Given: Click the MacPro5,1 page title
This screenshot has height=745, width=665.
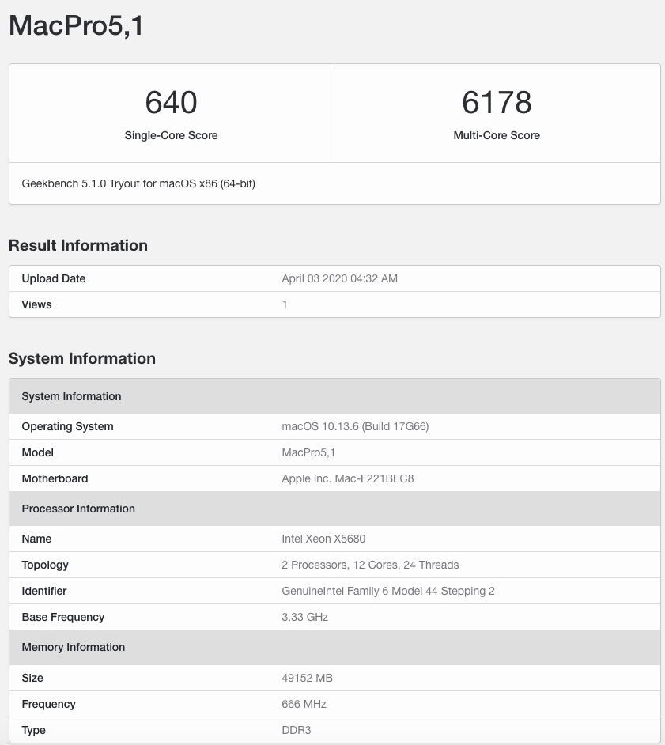Looking at the screenshot, I should click(76, 25).
